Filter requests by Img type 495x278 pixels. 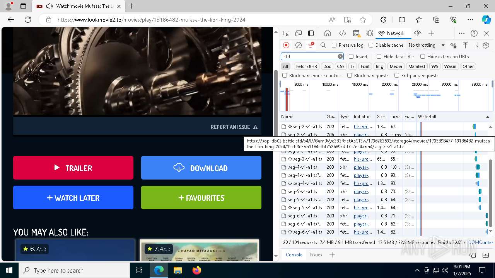[380, 66]
